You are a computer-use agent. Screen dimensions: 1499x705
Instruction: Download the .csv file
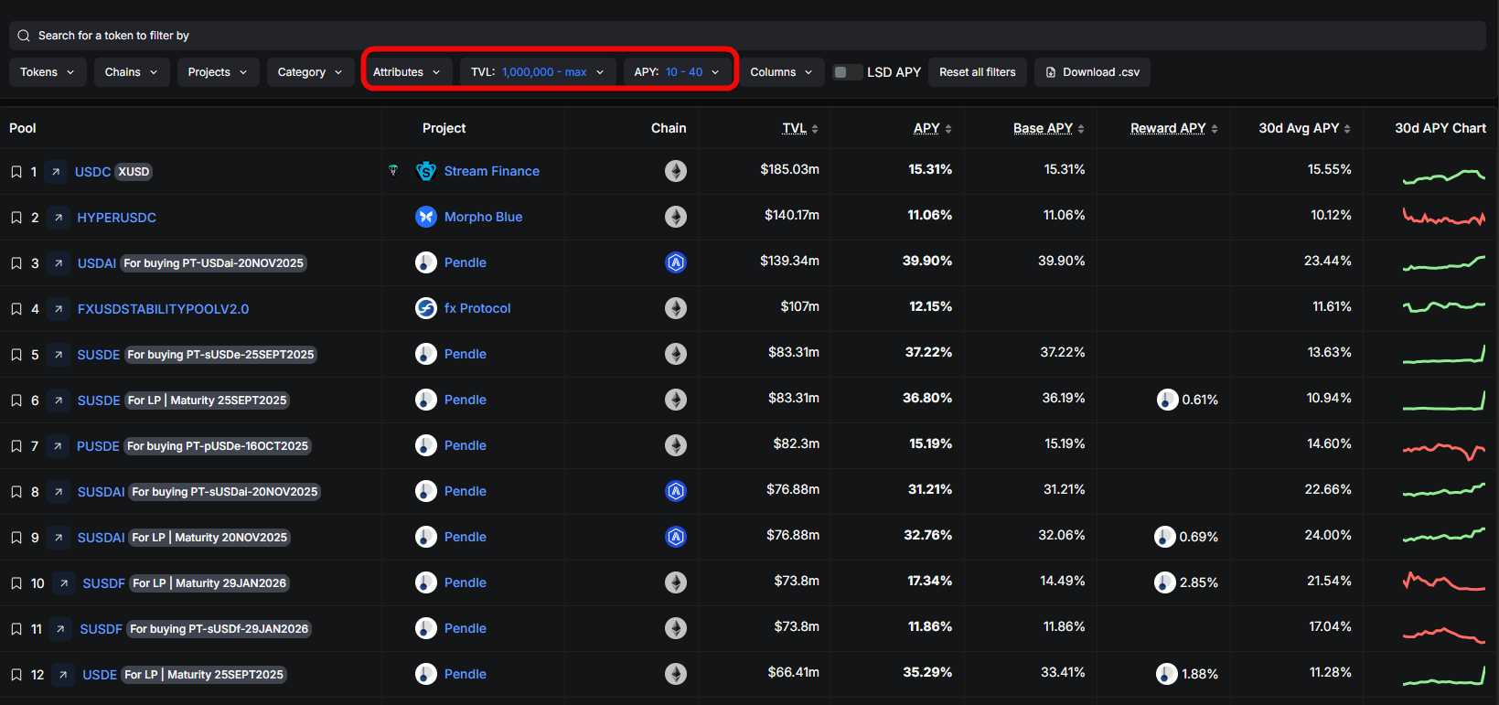[1092, 72]
